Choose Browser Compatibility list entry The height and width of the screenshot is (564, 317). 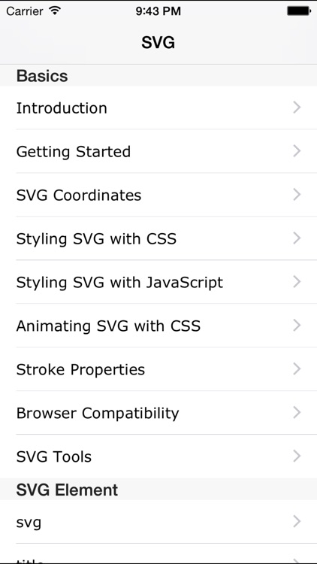tap(158, 413)
